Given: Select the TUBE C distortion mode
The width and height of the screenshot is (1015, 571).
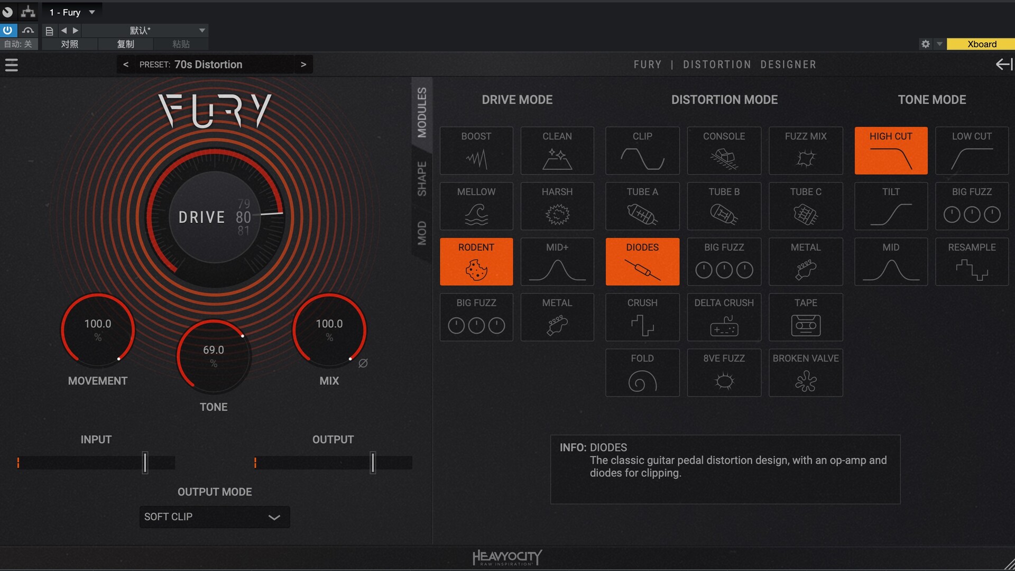Looking at the screenshot, I should pos(806,206).
